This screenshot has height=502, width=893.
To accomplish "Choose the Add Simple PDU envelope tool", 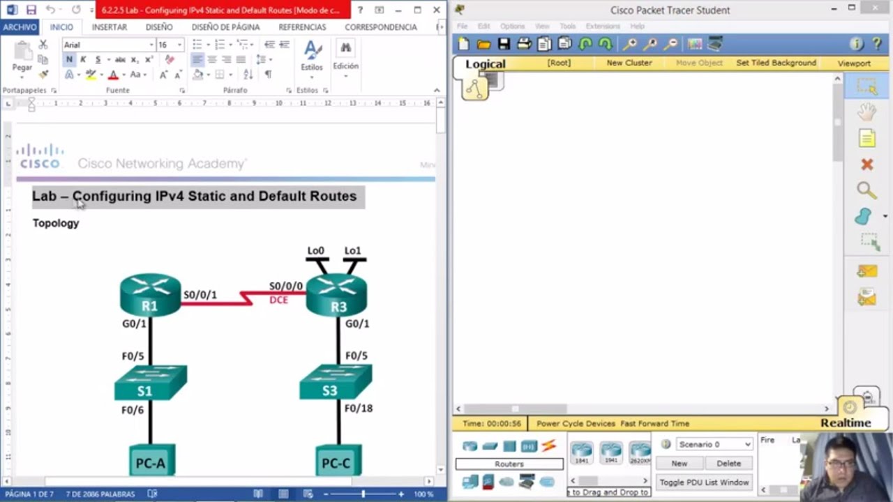I will 867,271.
